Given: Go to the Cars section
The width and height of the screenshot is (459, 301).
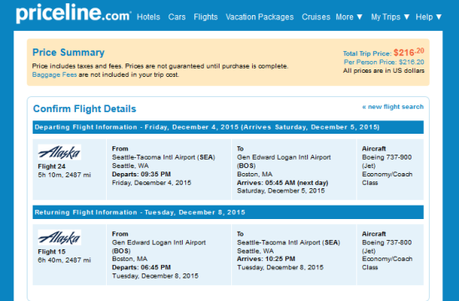Looking at the screenshot, I should [x=177, y=17].
